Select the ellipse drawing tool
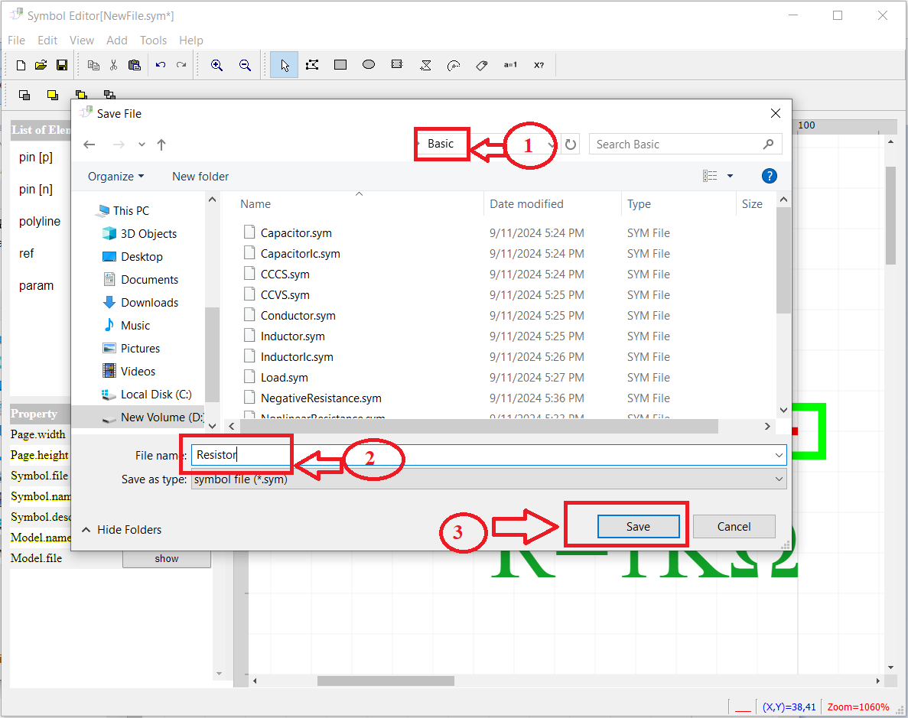The height and width of the screenshot is (718, 908). (368, 65)
